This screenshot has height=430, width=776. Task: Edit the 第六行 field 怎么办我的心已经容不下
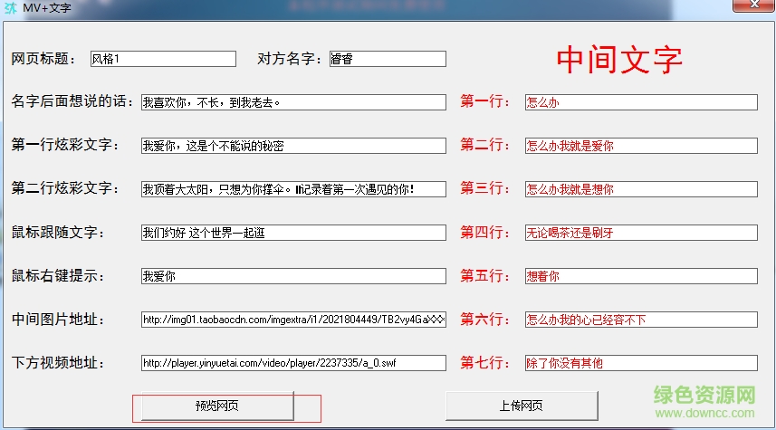coord(641,320)
